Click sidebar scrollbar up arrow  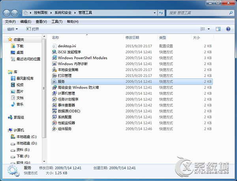44,36
